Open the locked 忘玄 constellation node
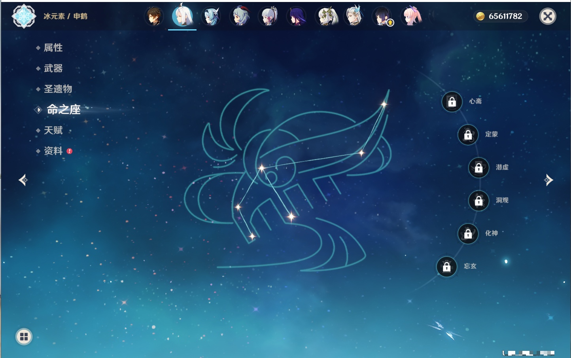 [x=447, y=267]
